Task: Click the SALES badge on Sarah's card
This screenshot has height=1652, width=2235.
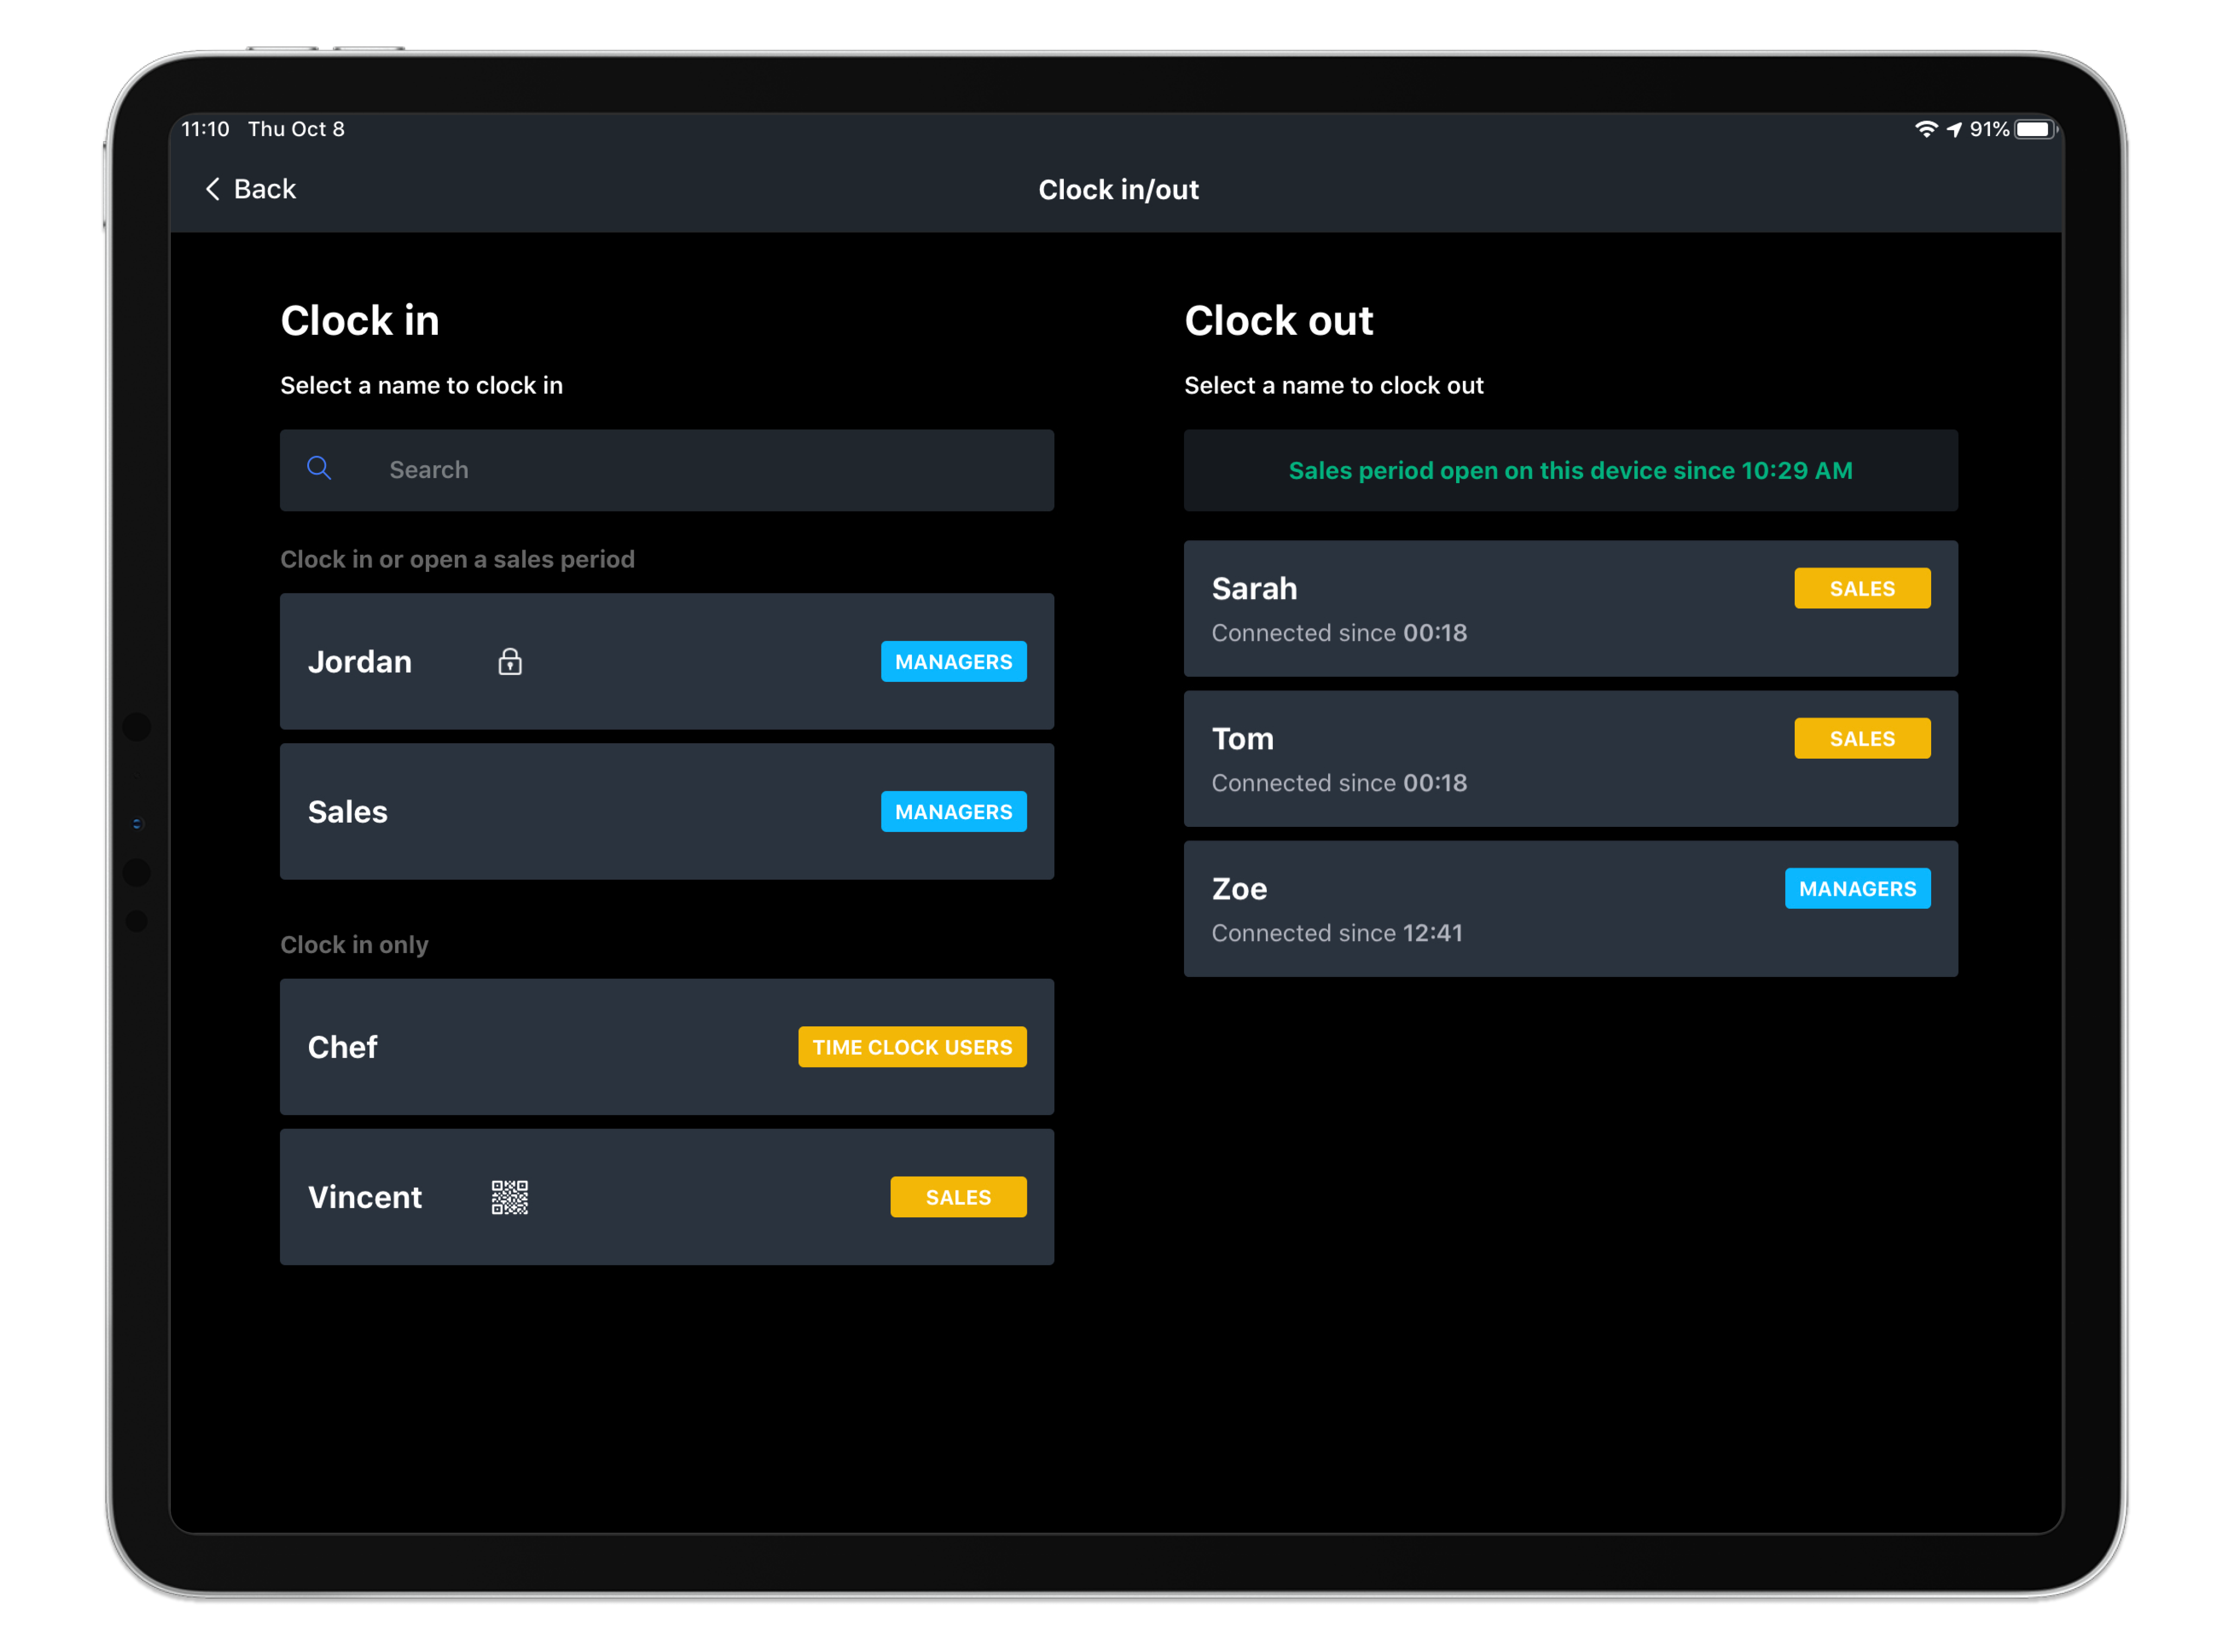Action: [x=1862, y=588]
